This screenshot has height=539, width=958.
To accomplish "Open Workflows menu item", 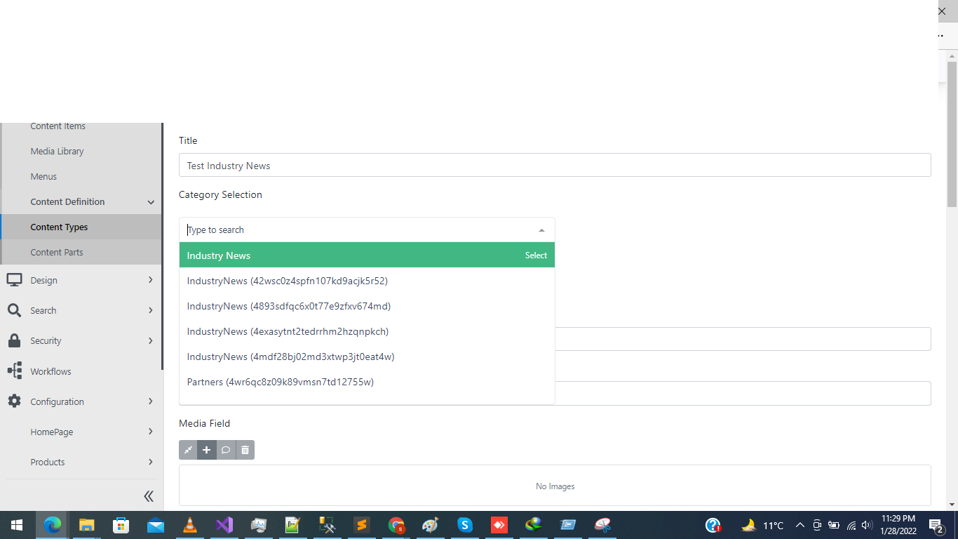I will 50,371.
